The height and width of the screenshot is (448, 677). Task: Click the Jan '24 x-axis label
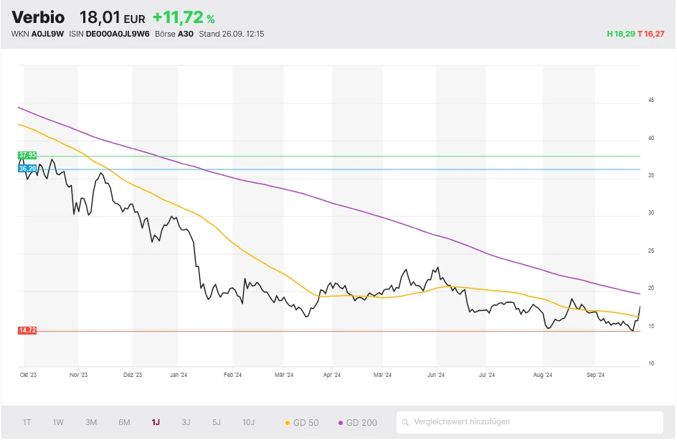pyautogui.click(x=179, y=375)
